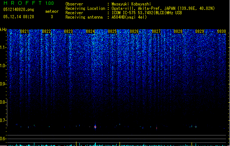Click the 0830 time marker

point(222,31)
